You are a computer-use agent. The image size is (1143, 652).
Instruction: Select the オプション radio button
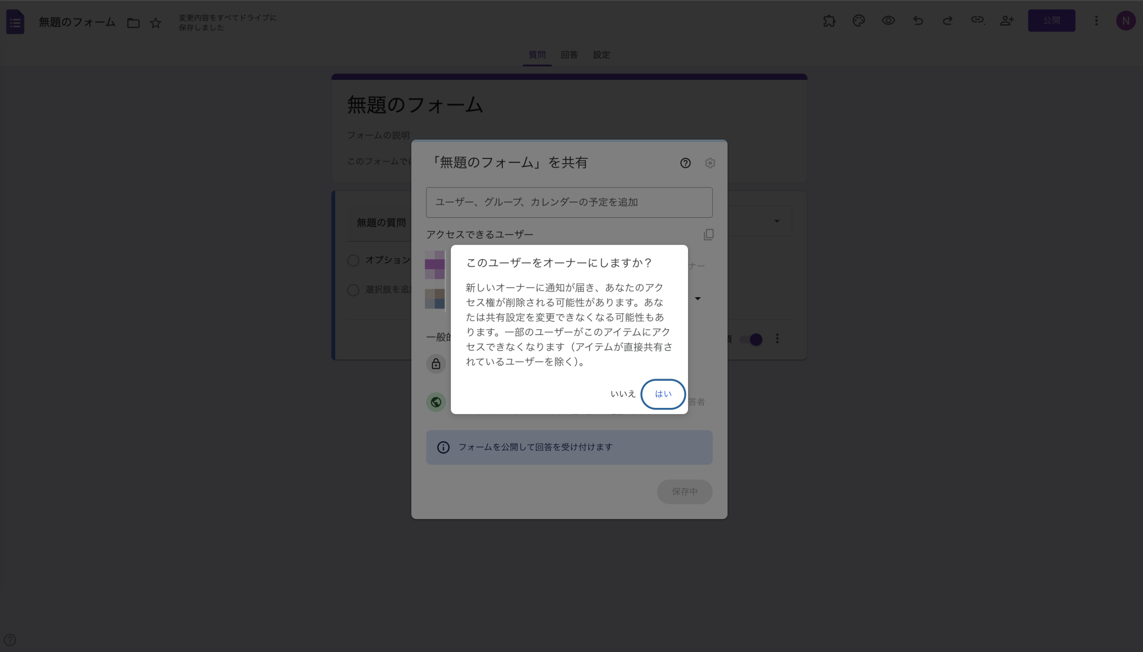pyautogui.click(x=352, y=260)
